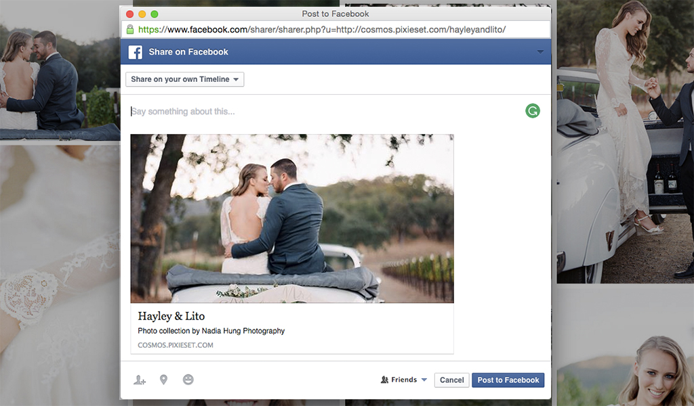Image resolution: width=694 pixels, height=406 pixels.
Task: Open the Share on your own Timeline dropdown
Action: [x=184, y=79]
